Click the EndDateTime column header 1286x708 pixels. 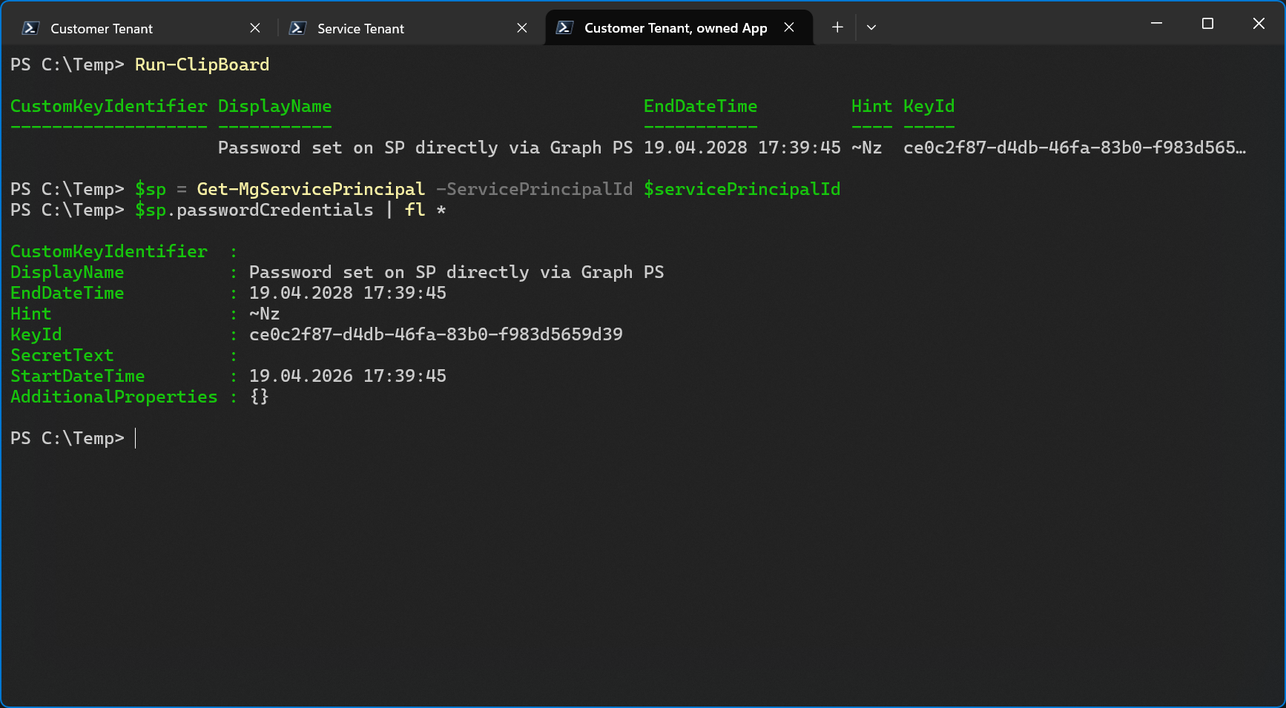point(700,106)
